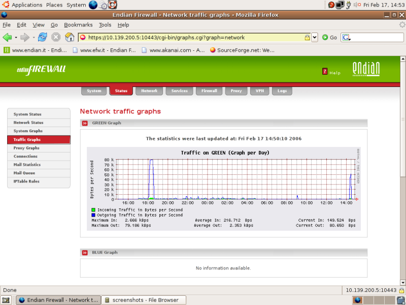Click the power plug tray icon
Viewport: 406px width, 305px height.
pyautogui.click(x=349, y=5)
